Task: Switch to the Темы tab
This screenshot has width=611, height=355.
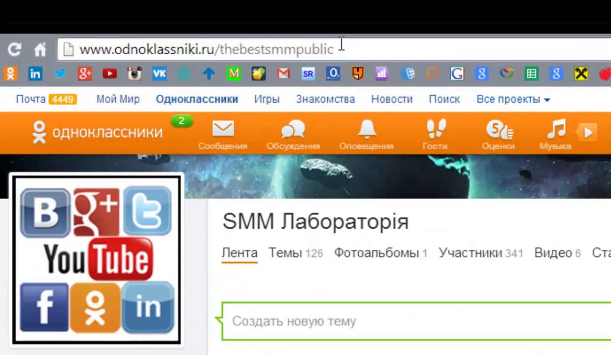Action: pyautogui.click(x=296, y=253)
